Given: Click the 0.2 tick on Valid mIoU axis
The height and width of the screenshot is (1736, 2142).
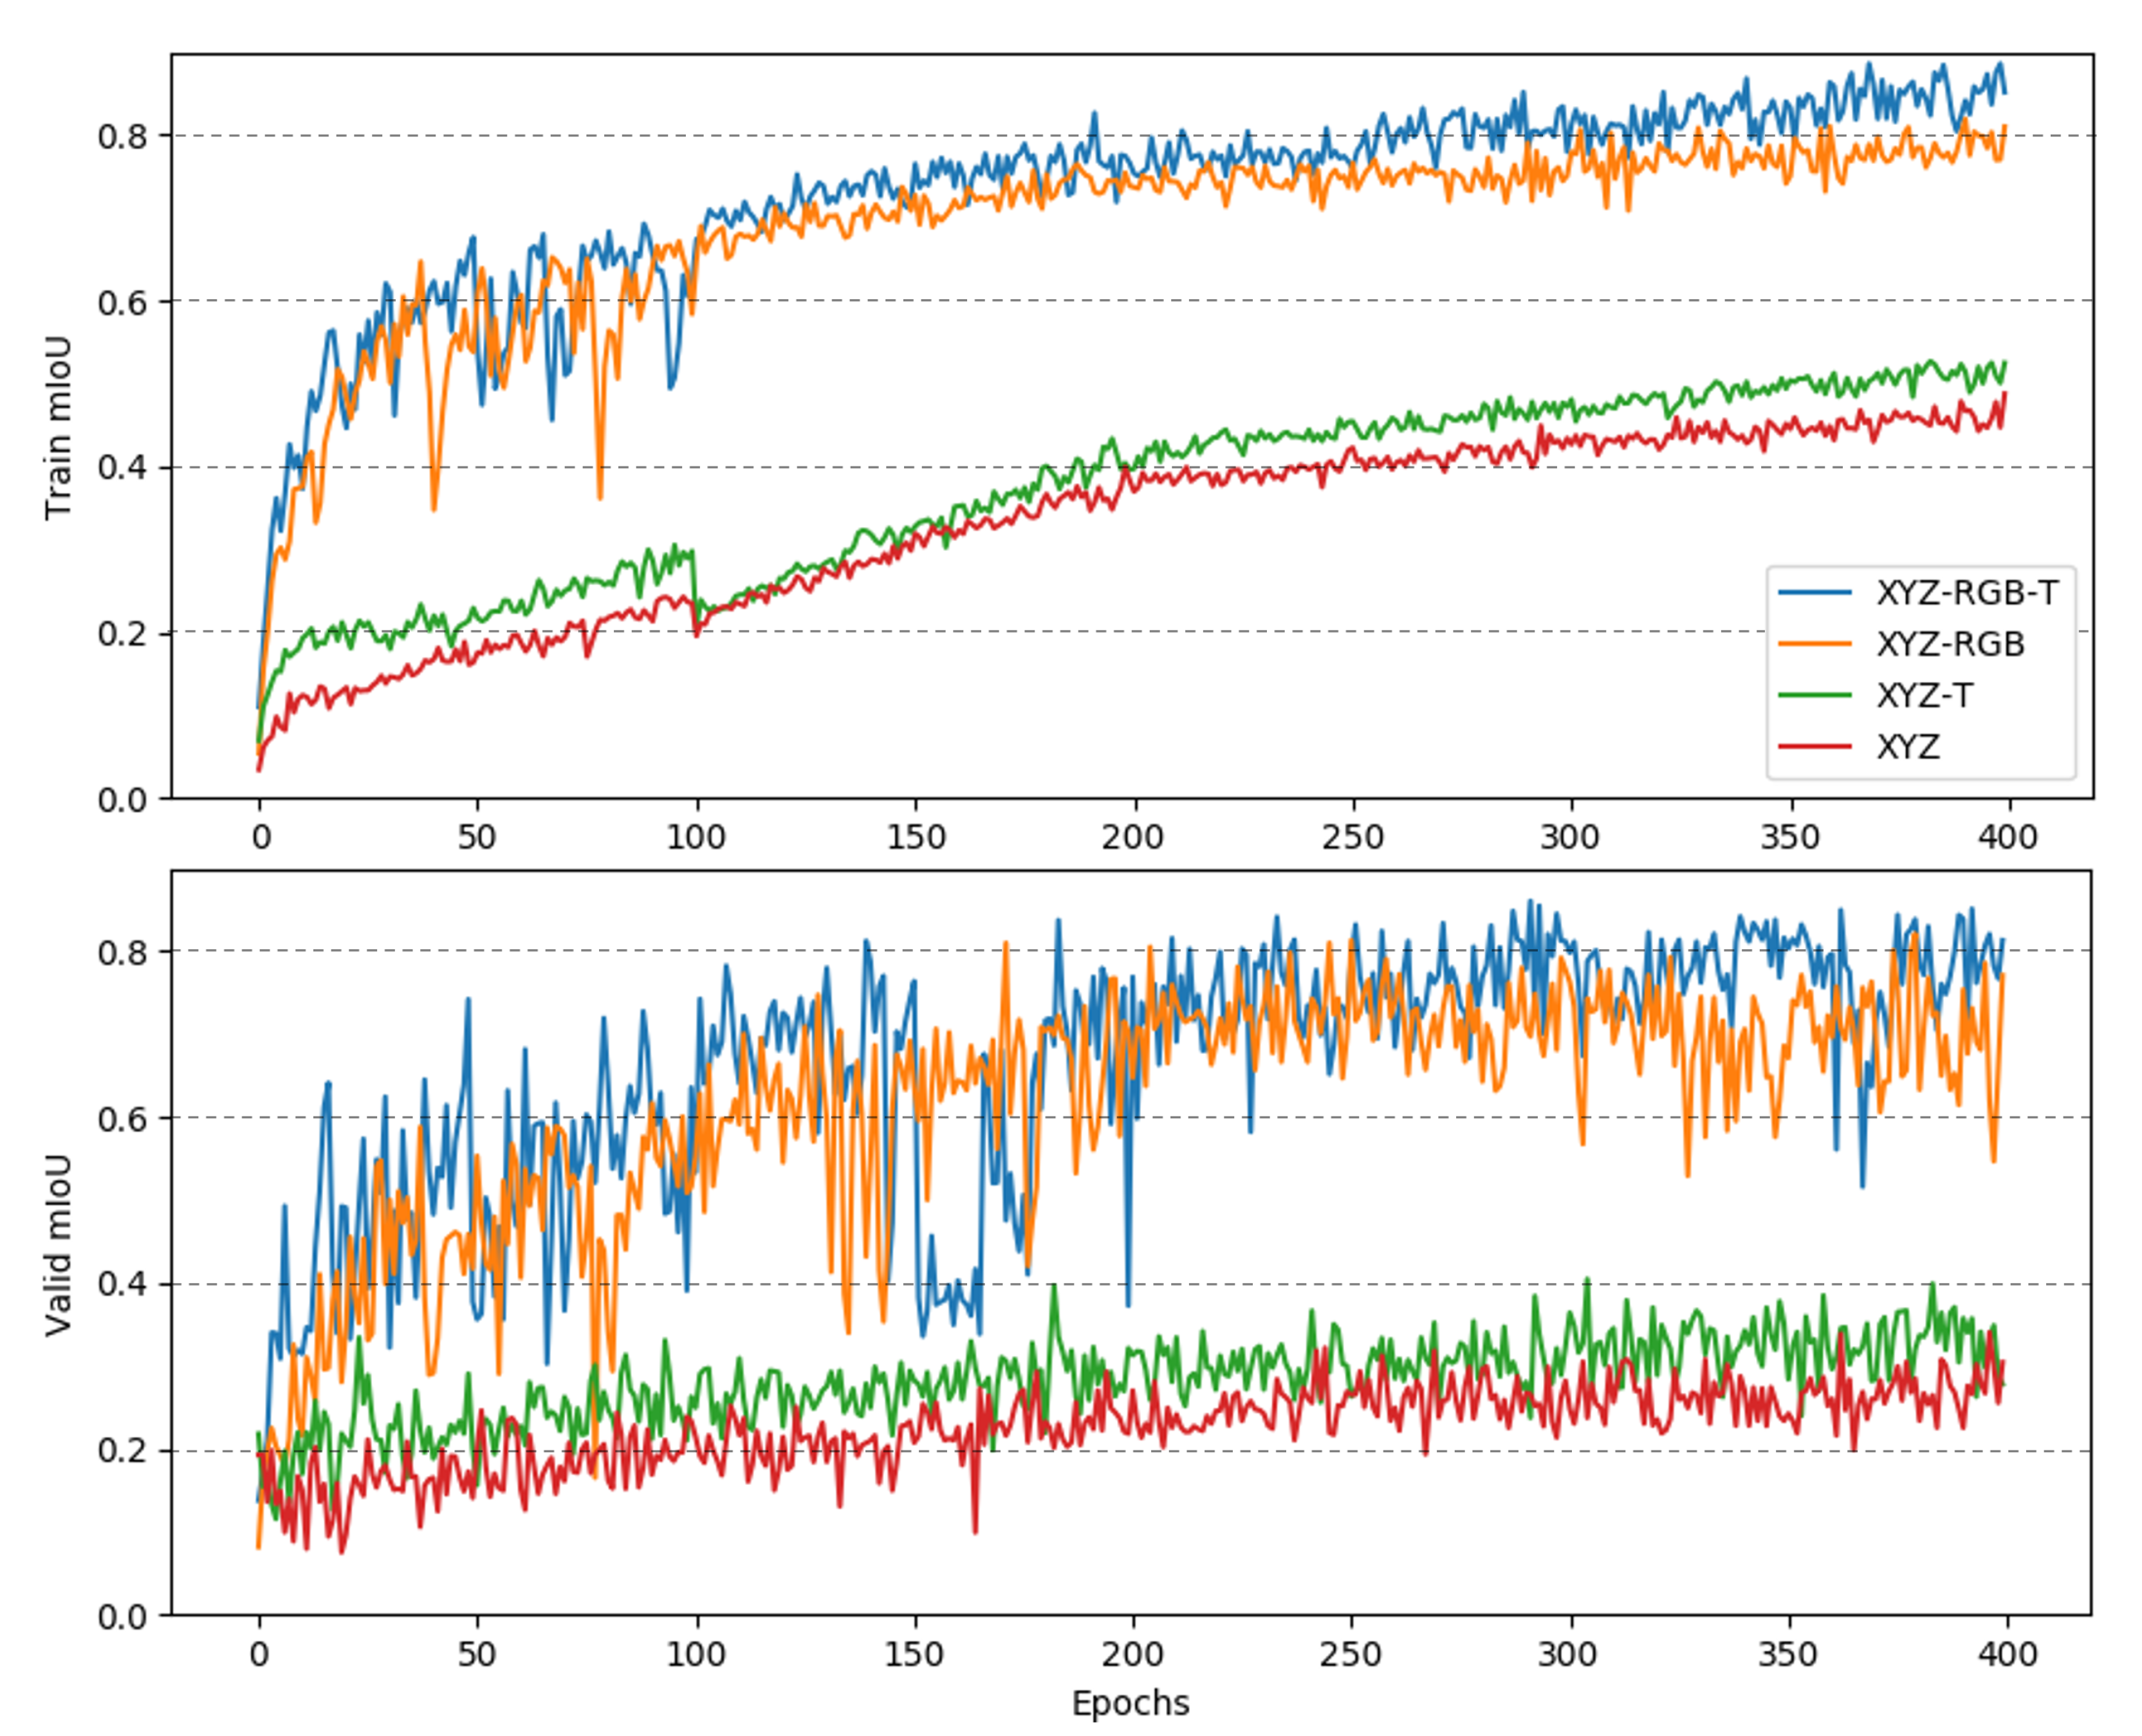Looking at the screenshot, I should (x=123, y=1451).
